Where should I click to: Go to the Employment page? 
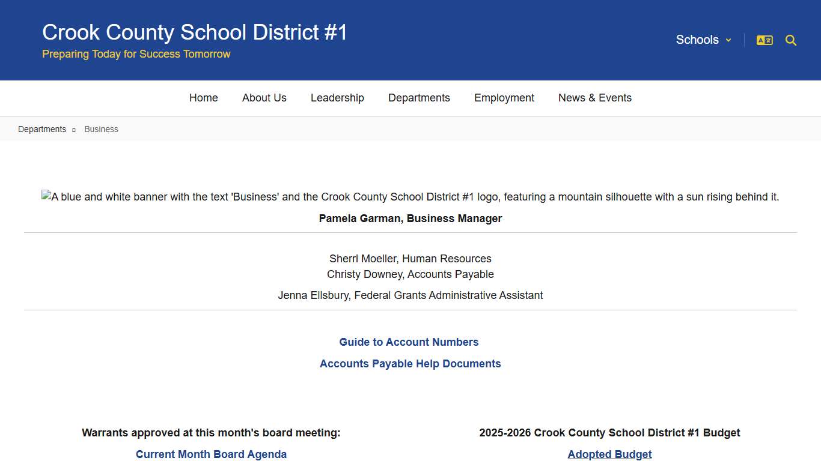click(x=504, y=98)
